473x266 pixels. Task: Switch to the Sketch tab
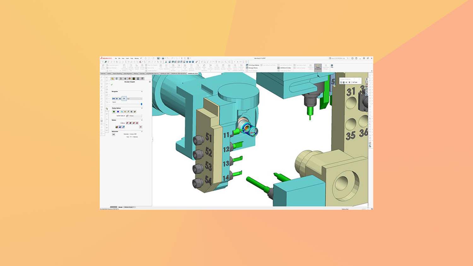[x=109, y=73]
